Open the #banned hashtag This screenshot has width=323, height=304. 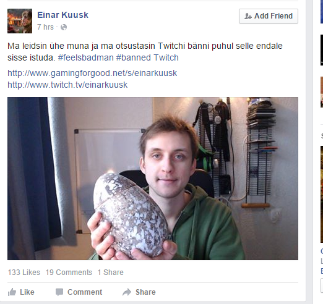coord(134,57)
